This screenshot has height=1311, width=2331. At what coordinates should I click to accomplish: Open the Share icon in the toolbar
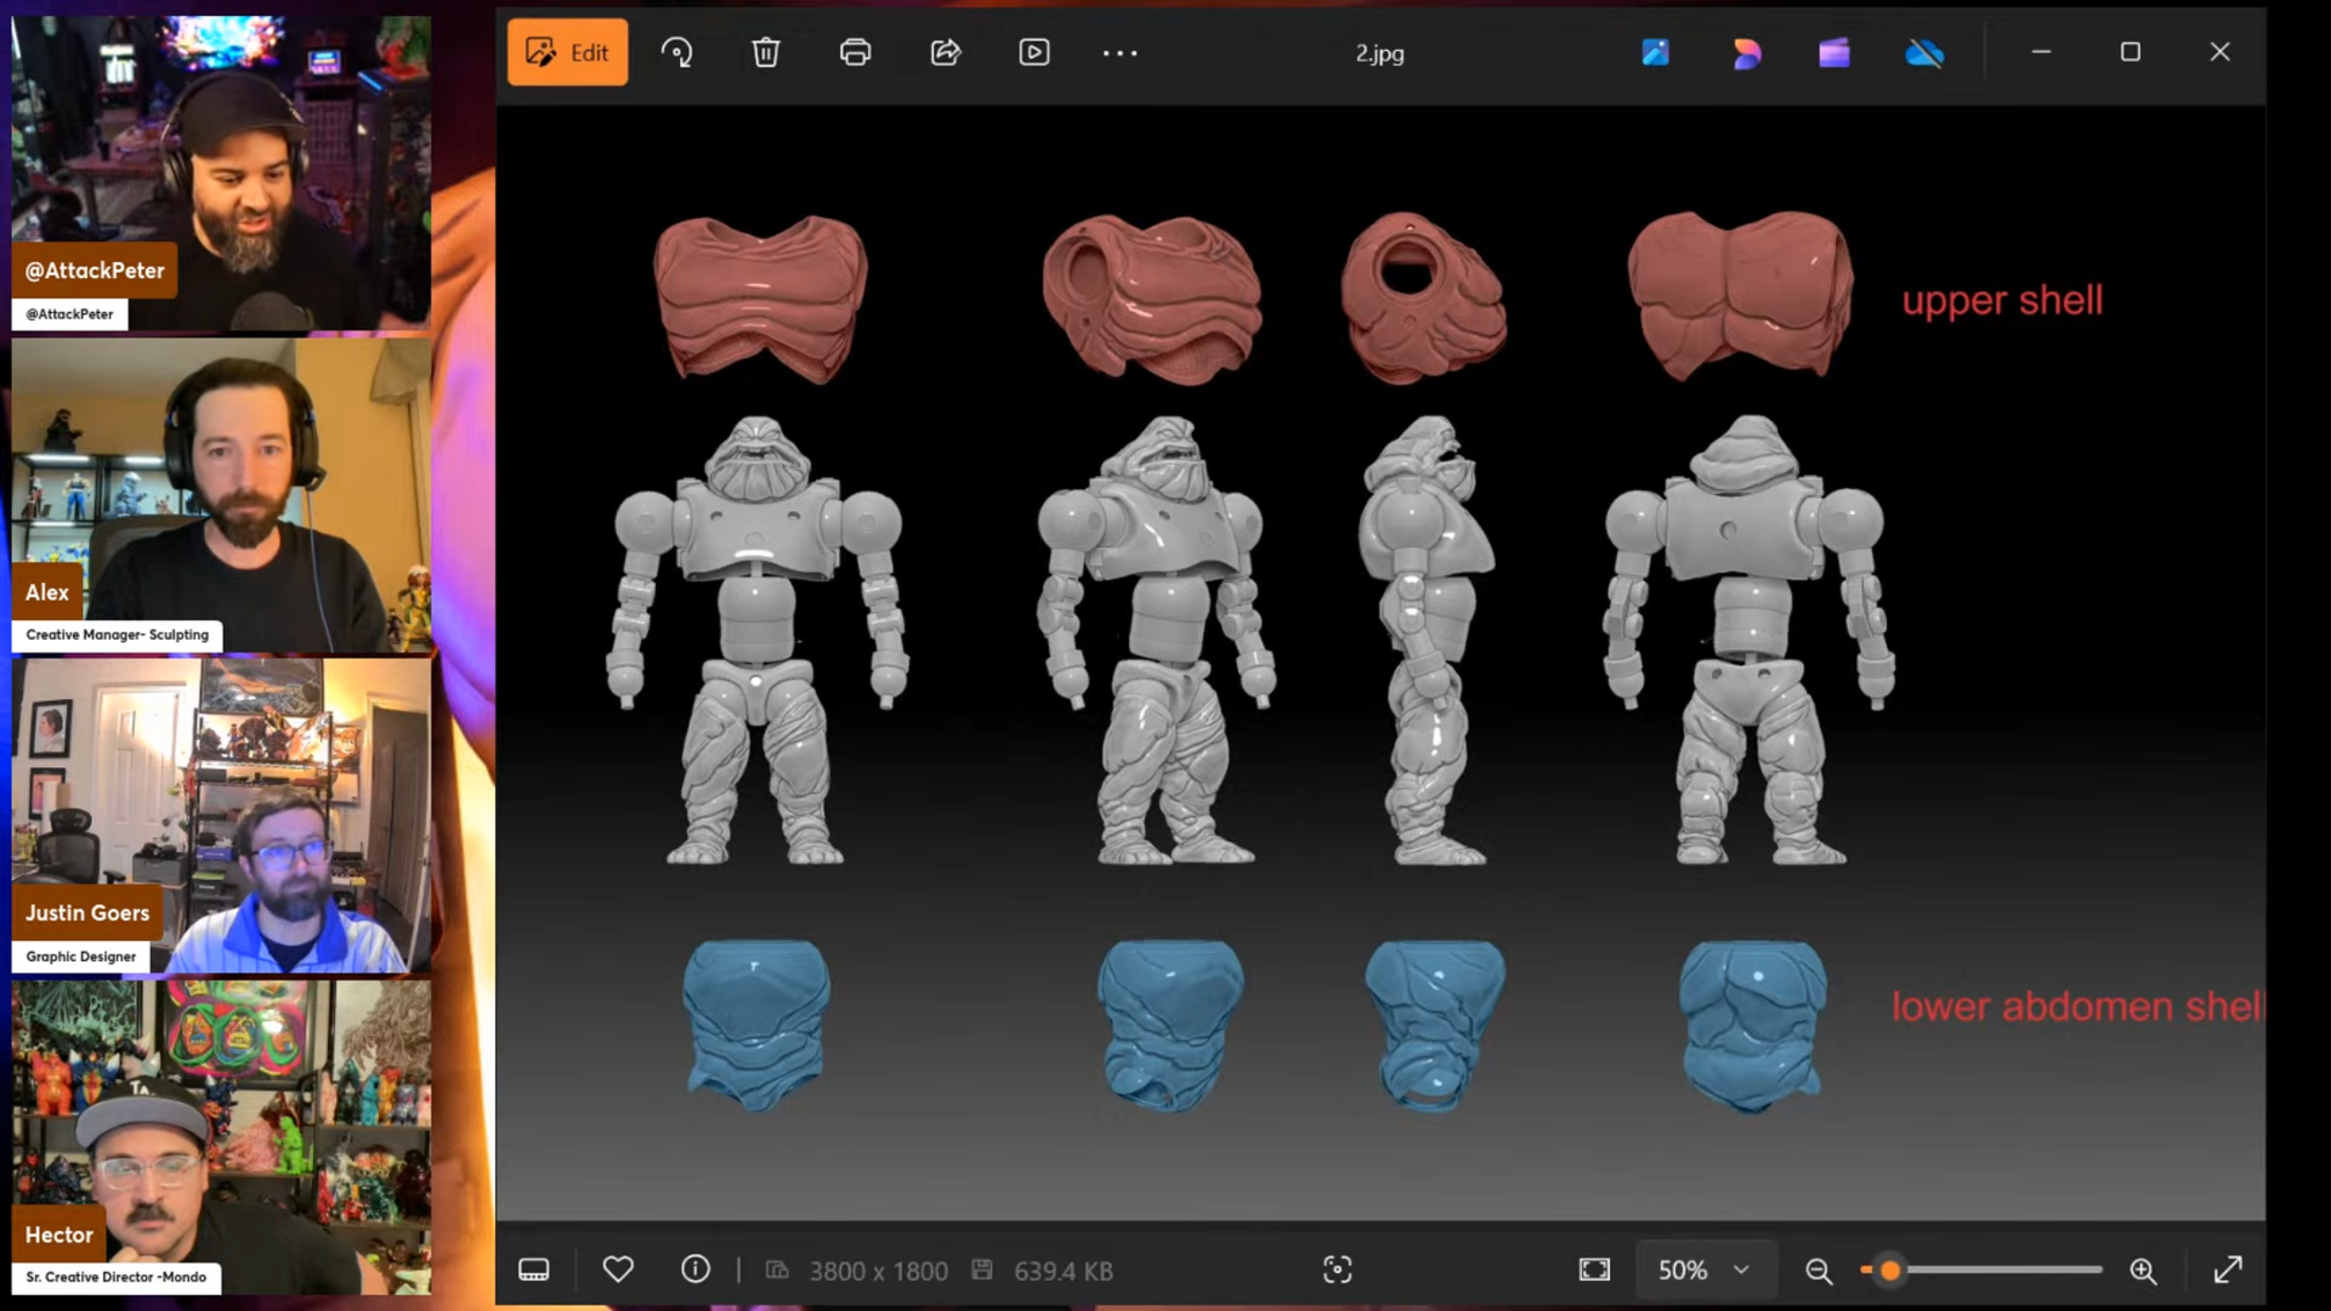946,53
